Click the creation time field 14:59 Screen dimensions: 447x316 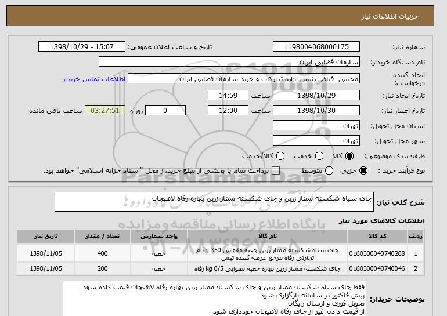point(228,95)
